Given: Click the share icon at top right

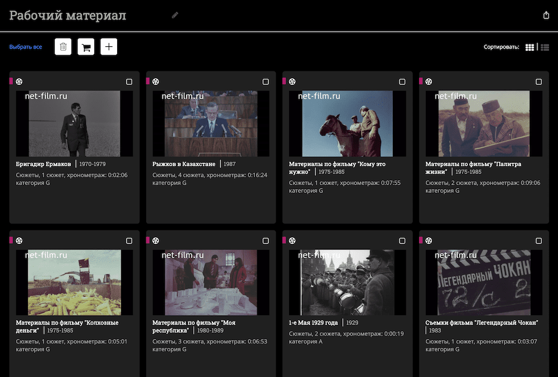Looking at the screenshot, I should 546,16.
